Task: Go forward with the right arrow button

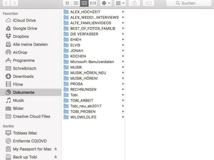Action: pyautogui.click(x=14, y=3)
